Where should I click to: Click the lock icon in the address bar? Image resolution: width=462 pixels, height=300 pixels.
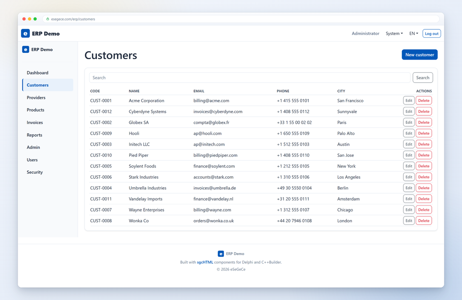point(48,19)
